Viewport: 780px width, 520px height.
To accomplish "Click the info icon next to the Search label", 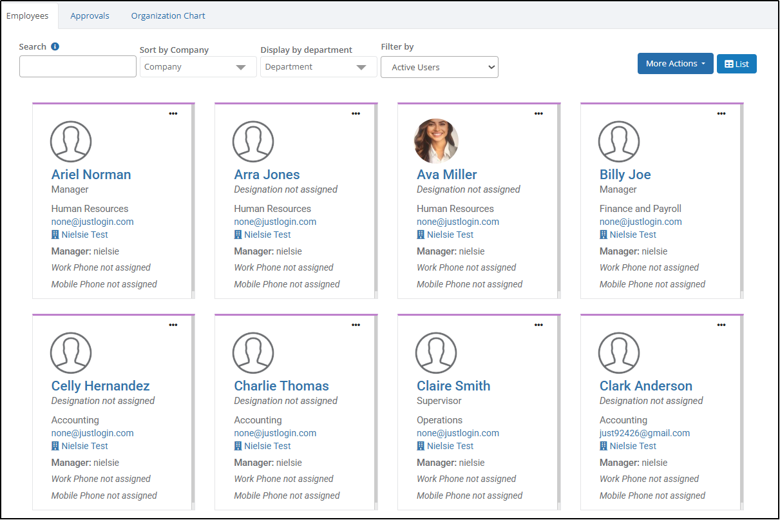I will (x=55, y=46).
